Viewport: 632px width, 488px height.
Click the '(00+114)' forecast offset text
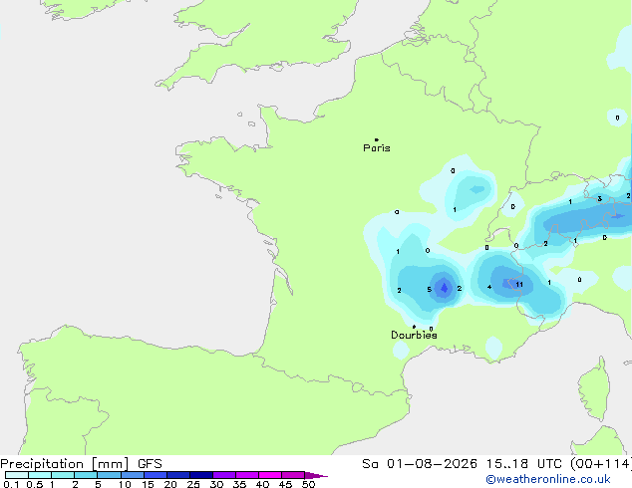600,464
